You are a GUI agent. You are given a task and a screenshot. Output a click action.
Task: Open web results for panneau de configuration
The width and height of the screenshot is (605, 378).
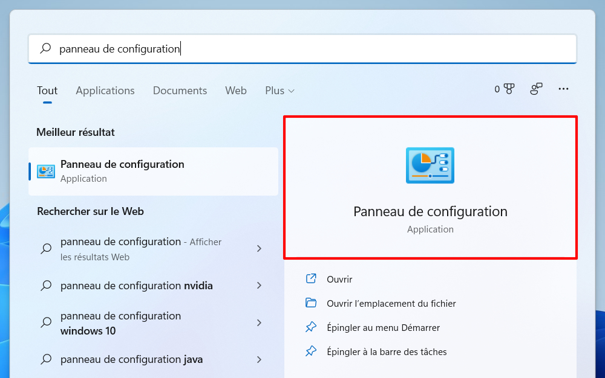154,249
